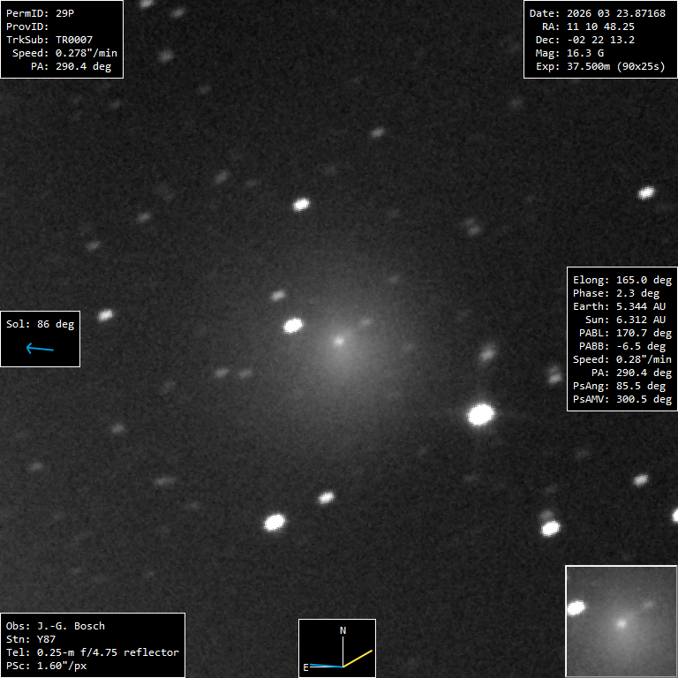
Task: Click the RA 11 10 48.25 value
Action: click(600, 26)
